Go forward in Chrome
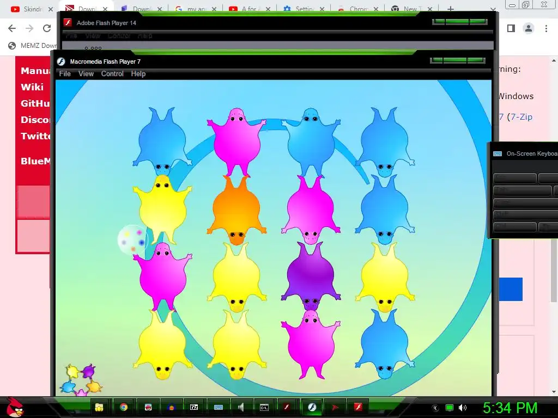The width and height of the screenshot is (558, 418). (29, 28)
